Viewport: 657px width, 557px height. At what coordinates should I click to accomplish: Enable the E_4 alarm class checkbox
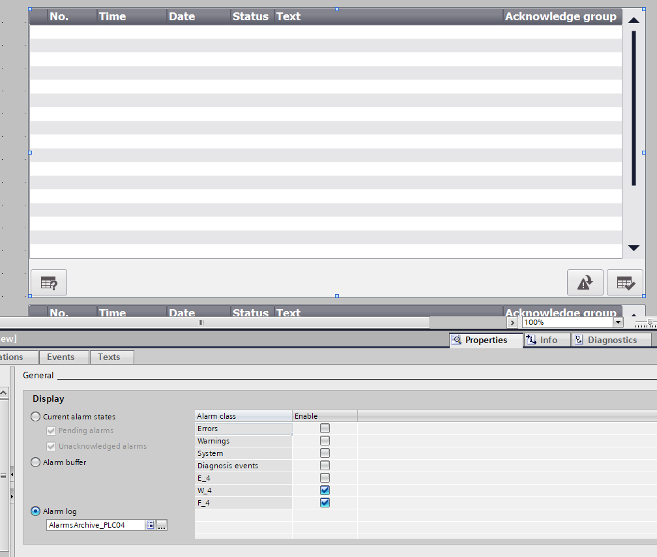[x=325, y=477]
